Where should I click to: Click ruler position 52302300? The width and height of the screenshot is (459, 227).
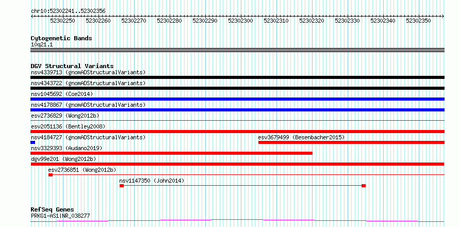(x=241, y=21)
